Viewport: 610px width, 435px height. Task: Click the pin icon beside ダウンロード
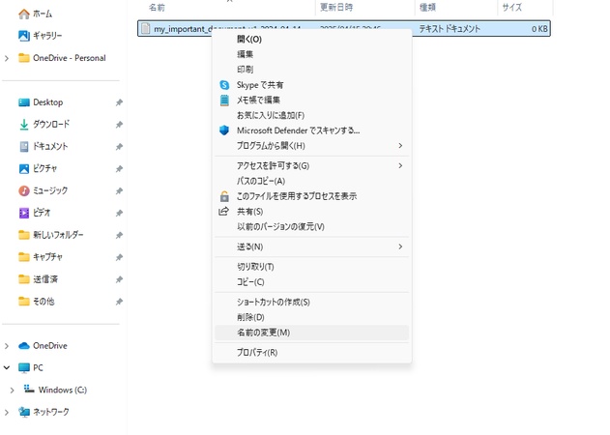[x=119, y=125]
